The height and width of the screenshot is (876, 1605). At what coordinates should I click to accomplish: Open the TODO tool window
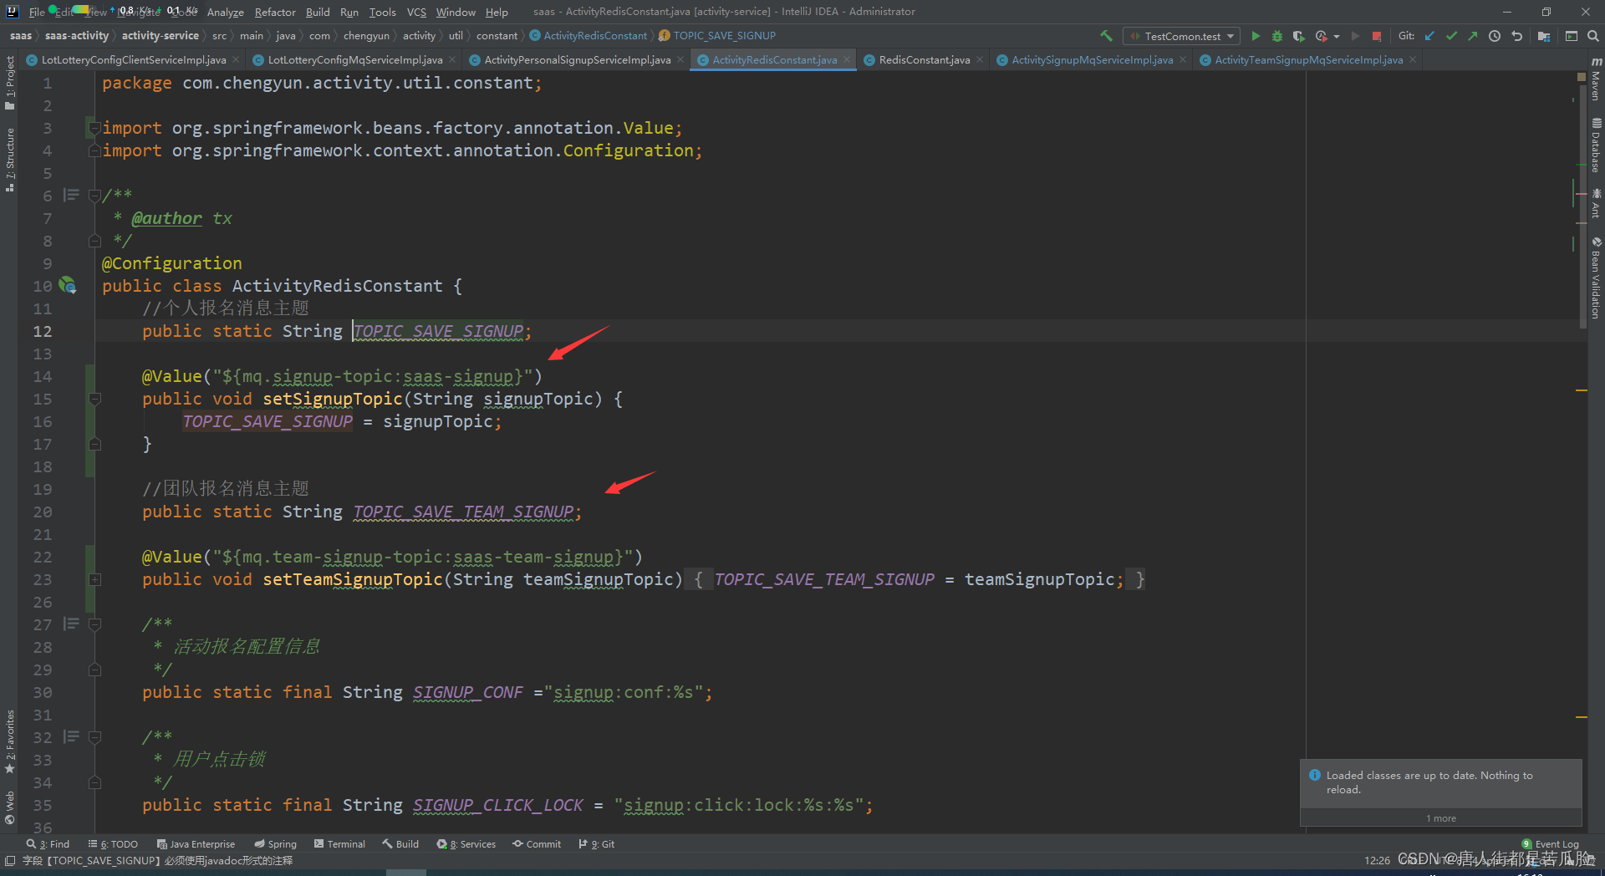[x=113, y=844]
